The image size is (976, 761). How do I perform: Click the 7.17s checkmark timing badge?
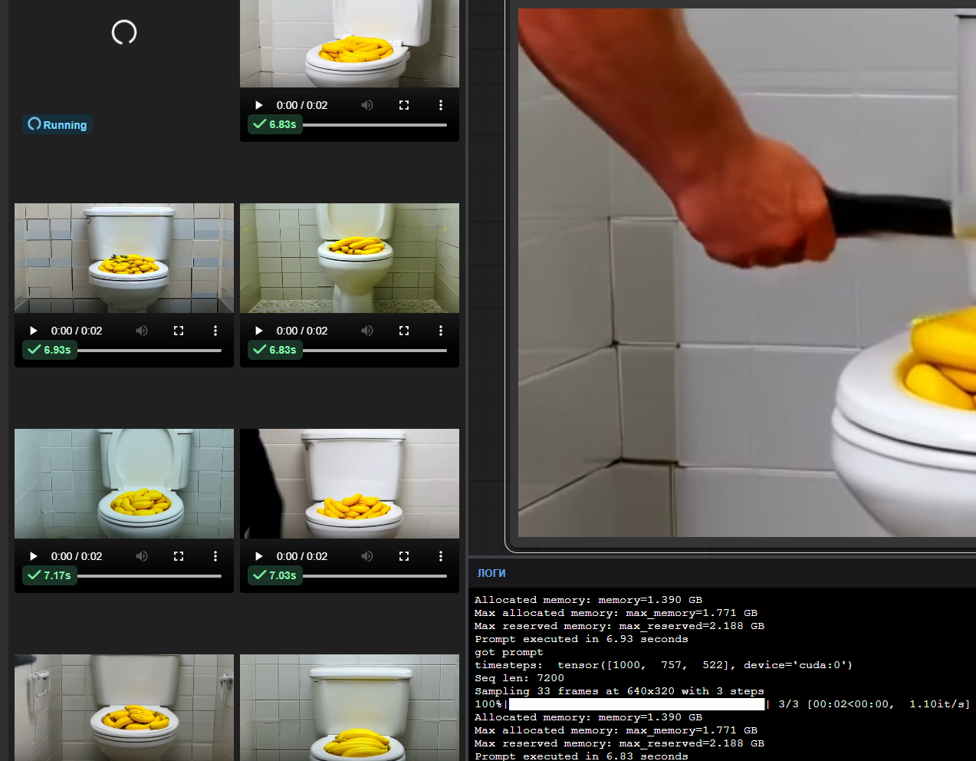pos(50,575)
